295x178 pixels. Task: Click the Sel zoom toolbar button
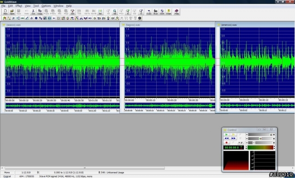[115, 12]
